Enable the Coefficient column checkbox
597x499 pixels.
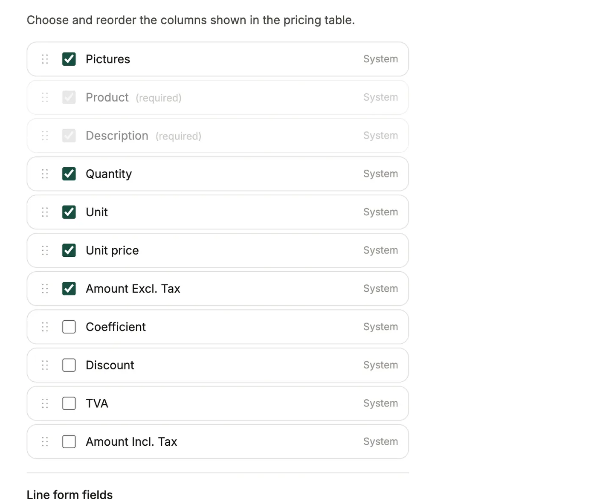(x=69, y=327)
